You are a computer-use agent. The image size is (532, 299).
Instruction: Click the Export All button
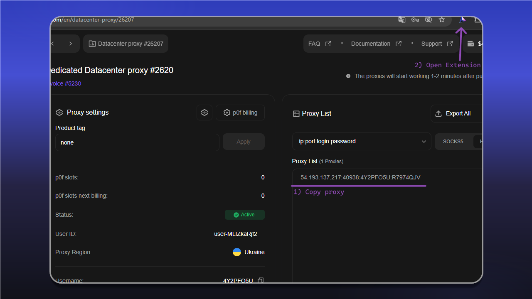coord(456,113)
